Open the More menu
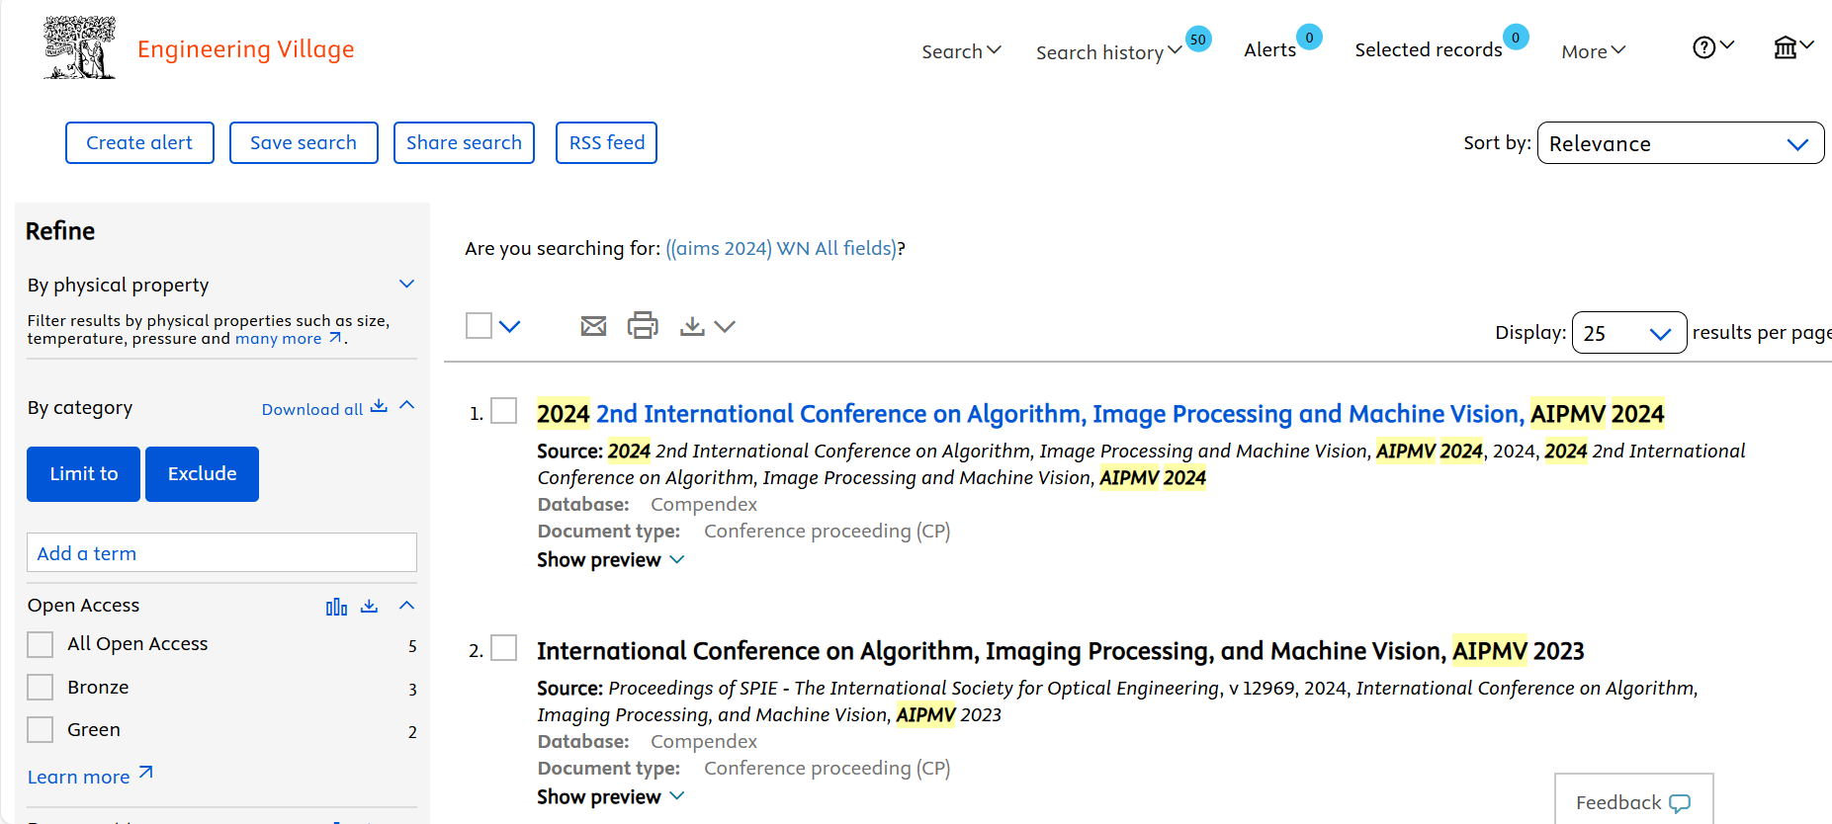1832x824 pixels. pyautogui.click(x=1593, y=51)
